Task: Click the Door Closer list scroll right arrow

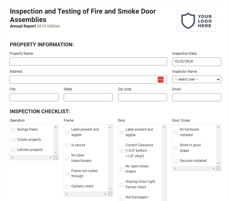Action: coord(214,169)
